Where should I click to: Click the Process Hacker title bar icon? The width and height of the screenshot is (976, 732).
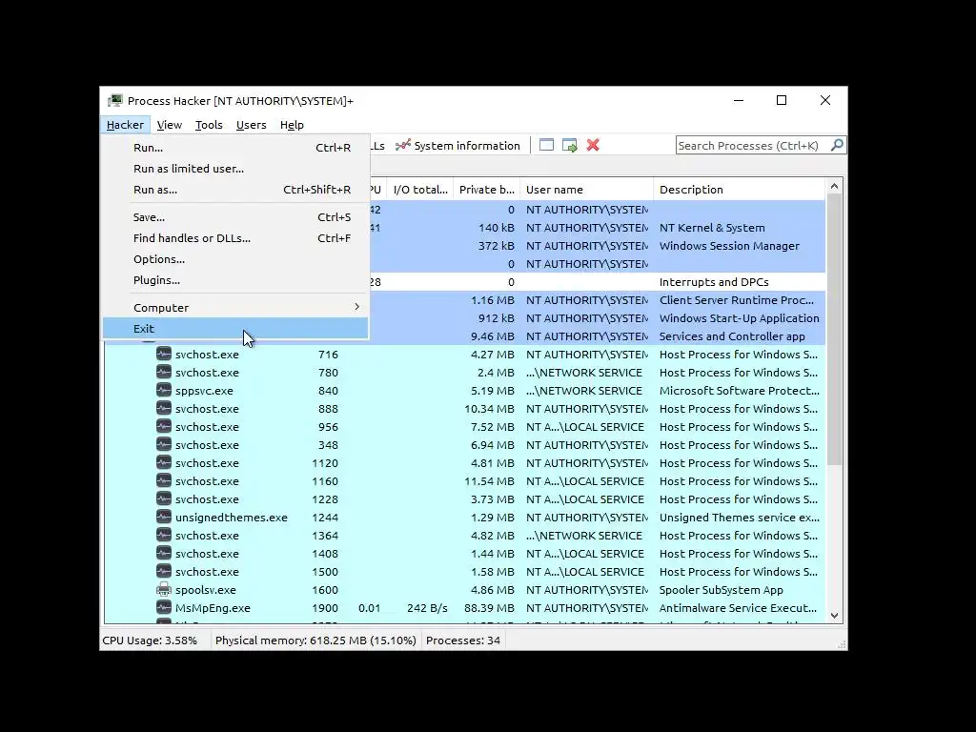coord(115,101)
